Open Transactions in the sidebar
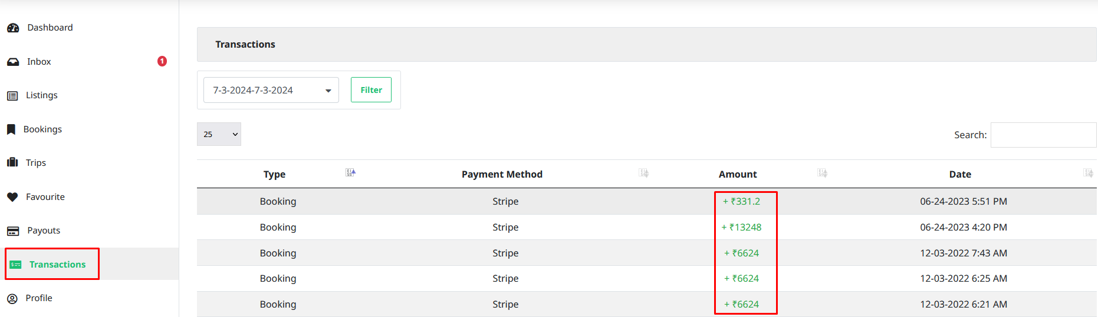The width and height of the screenshot is (1098, 317). (57, 265)
